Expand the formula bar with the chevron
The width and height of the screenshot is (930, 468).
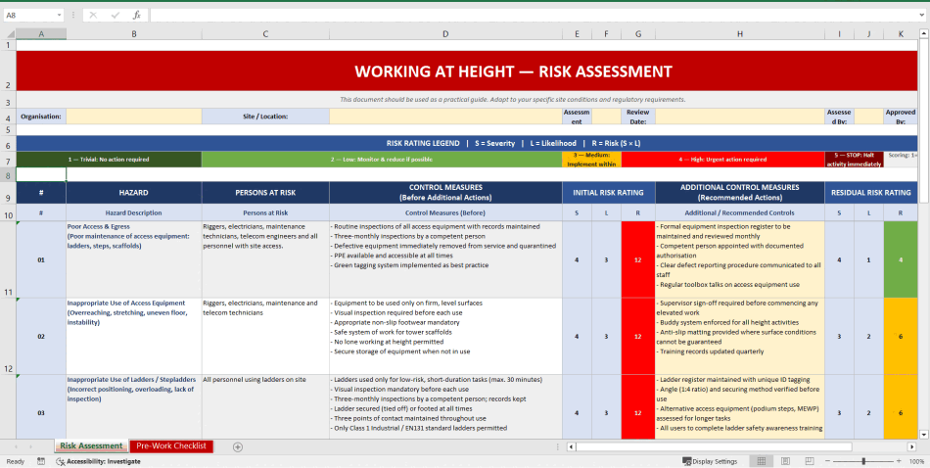pyautogui.click(x=921, y=16)
